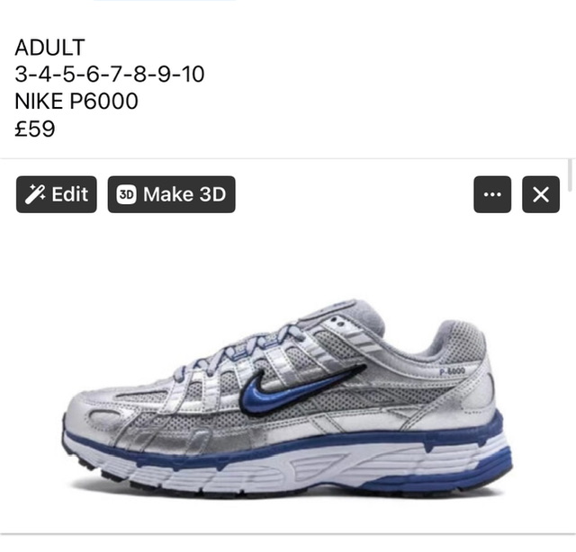Viewport: 576px width, 552px height.
Task: Remove the photo with the X button
Action: (541, 194)
